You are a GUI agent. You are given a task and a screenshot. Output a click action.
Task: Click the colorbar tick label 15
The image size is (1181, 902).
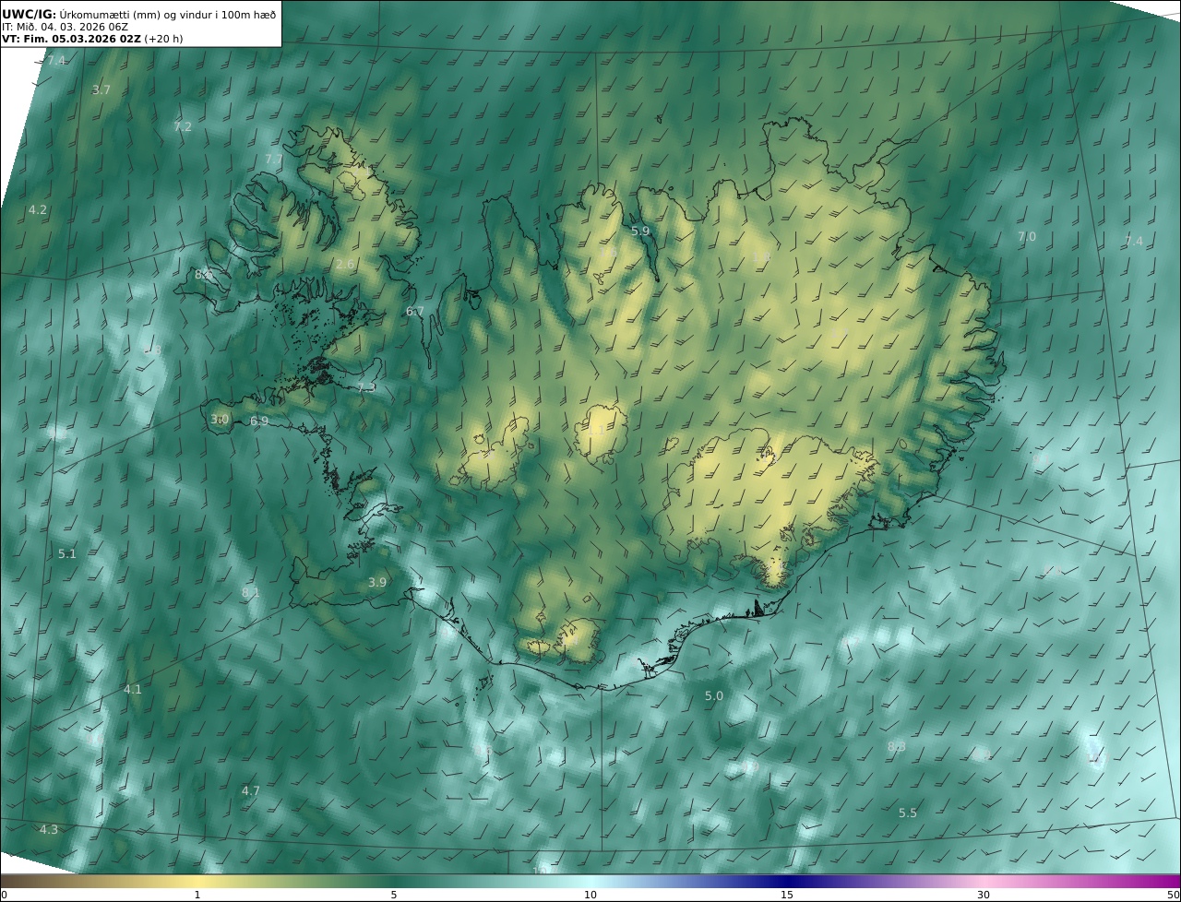point(787,895)
